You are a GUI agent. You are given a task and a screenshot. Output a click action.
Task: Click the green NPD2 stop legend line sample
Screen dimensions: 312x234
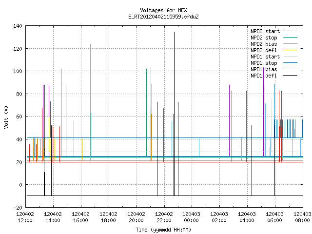(x=291, y=38)
